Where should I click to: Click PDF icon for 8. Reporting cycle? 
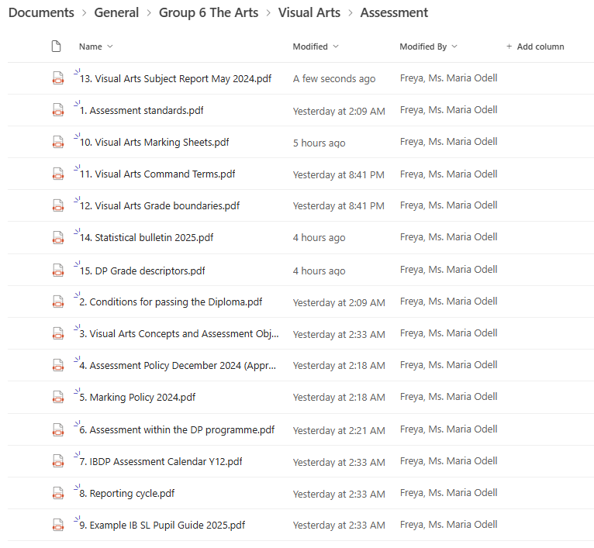pos(58,493)
